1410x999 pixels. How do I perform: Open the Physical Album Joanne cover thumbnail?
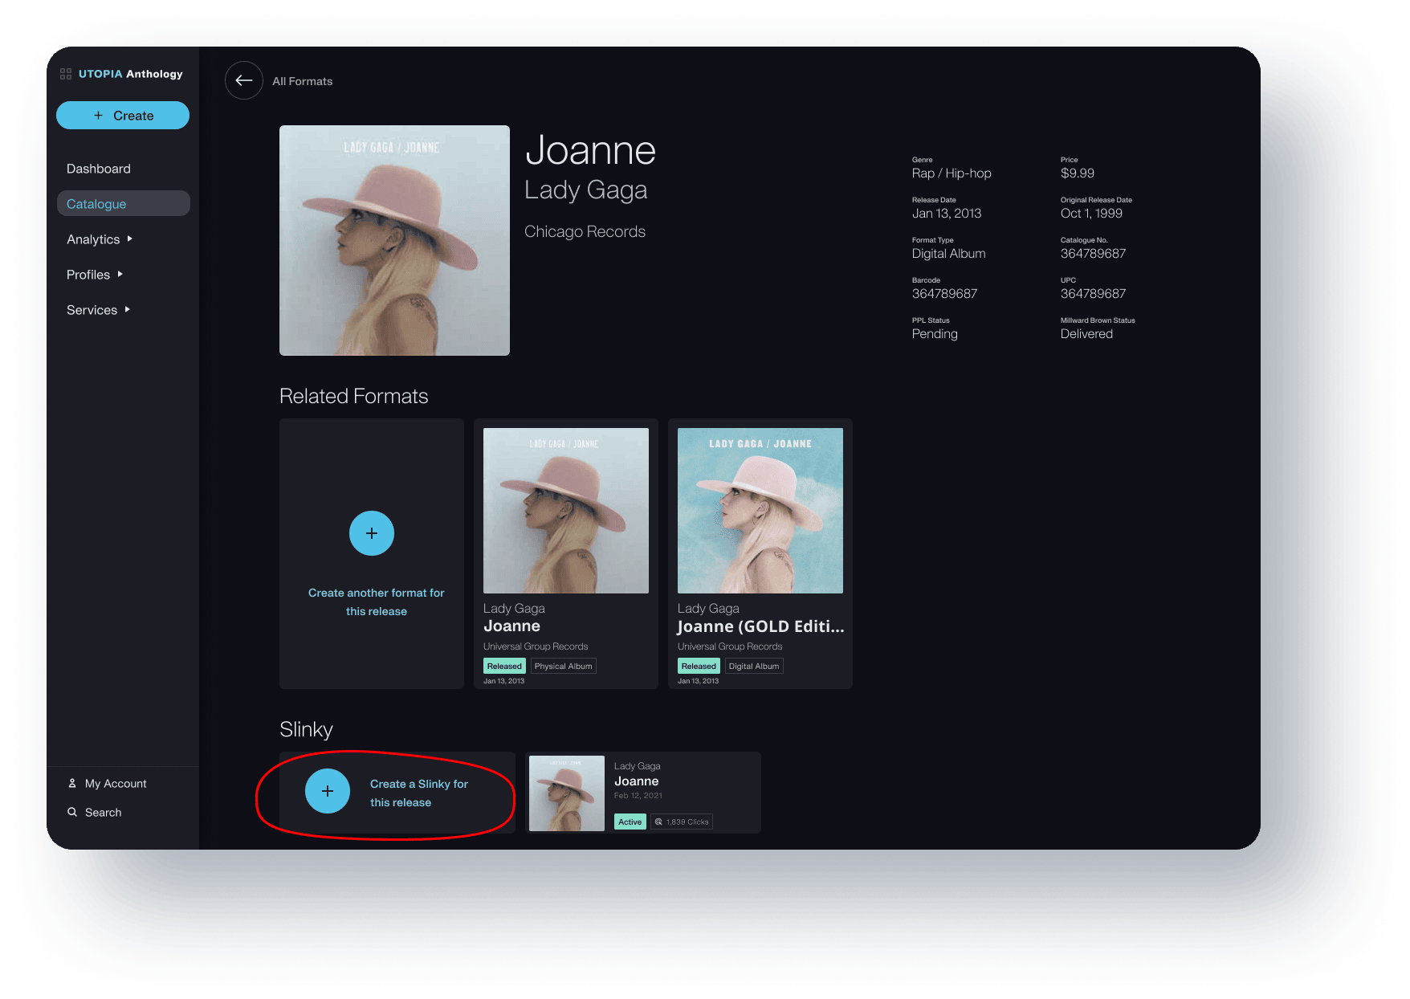[566, 511]
